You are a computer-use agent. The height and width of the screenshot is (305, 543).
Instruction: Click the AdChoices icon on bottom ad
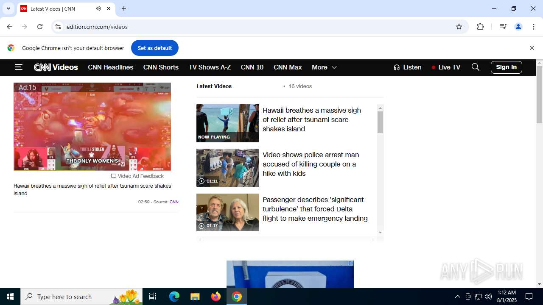pos(351,263)
